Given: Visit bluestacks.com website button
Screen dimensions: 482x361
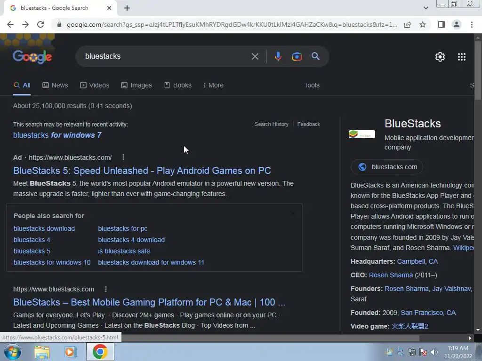Looking at the screenshot, I should 387,167.
